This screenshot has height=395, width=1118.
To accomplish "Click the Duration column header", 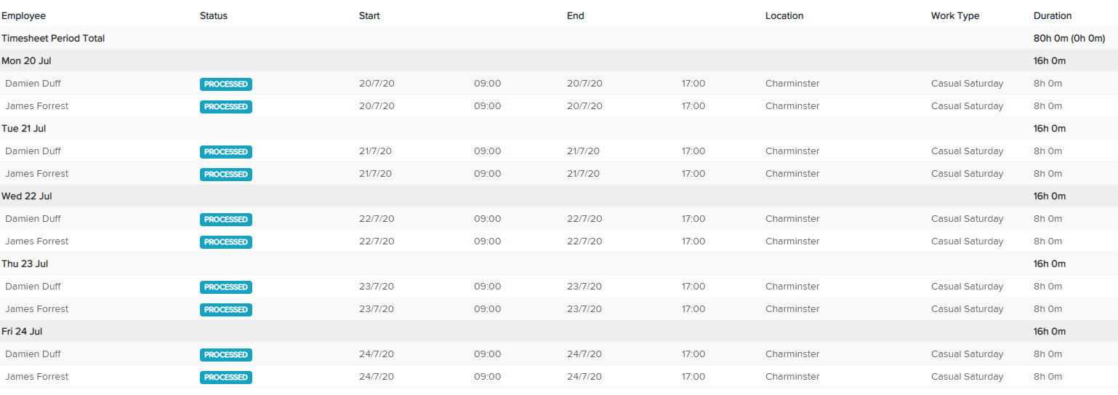I will pos(1053,15).
